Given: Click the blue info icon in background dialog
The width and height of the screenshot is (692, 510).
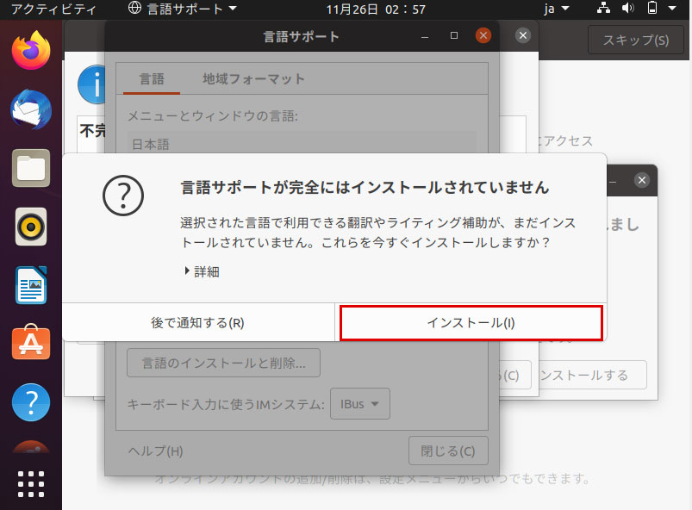Looking at the screenshot, I should click(92, 84).
